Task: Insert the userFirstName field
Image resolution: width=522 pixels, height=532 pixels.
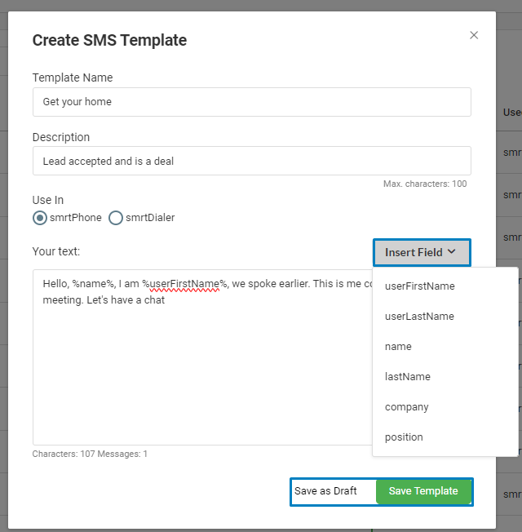Action: 419,286
